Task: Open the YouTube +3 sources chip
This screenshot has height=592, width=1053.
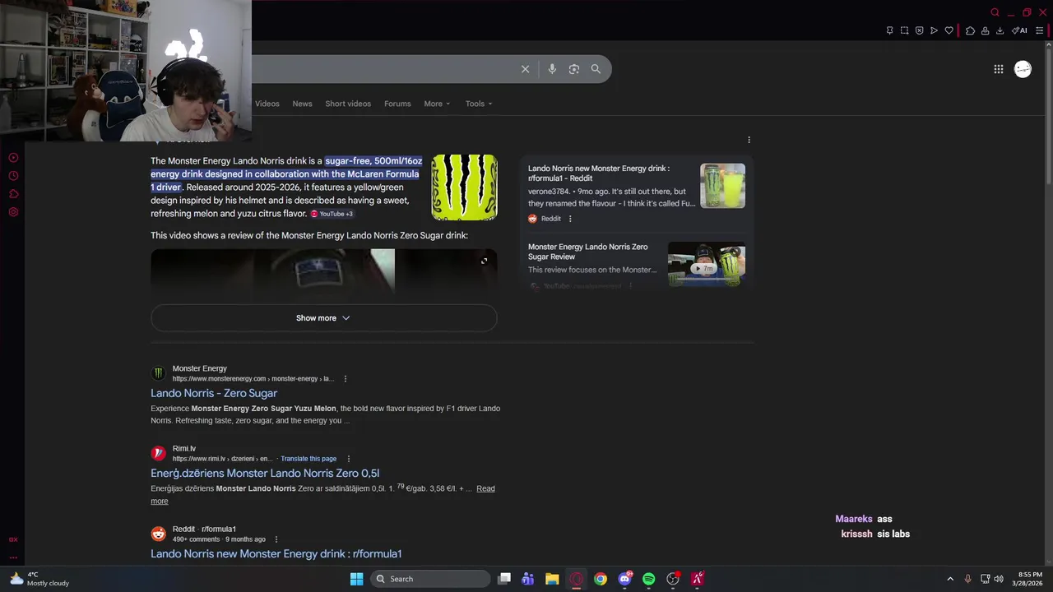Action: coord(332,214)
